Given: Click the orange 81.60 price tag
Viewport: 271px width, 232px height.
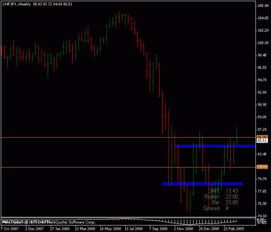Looking at the screenshot, I should 262,167.
